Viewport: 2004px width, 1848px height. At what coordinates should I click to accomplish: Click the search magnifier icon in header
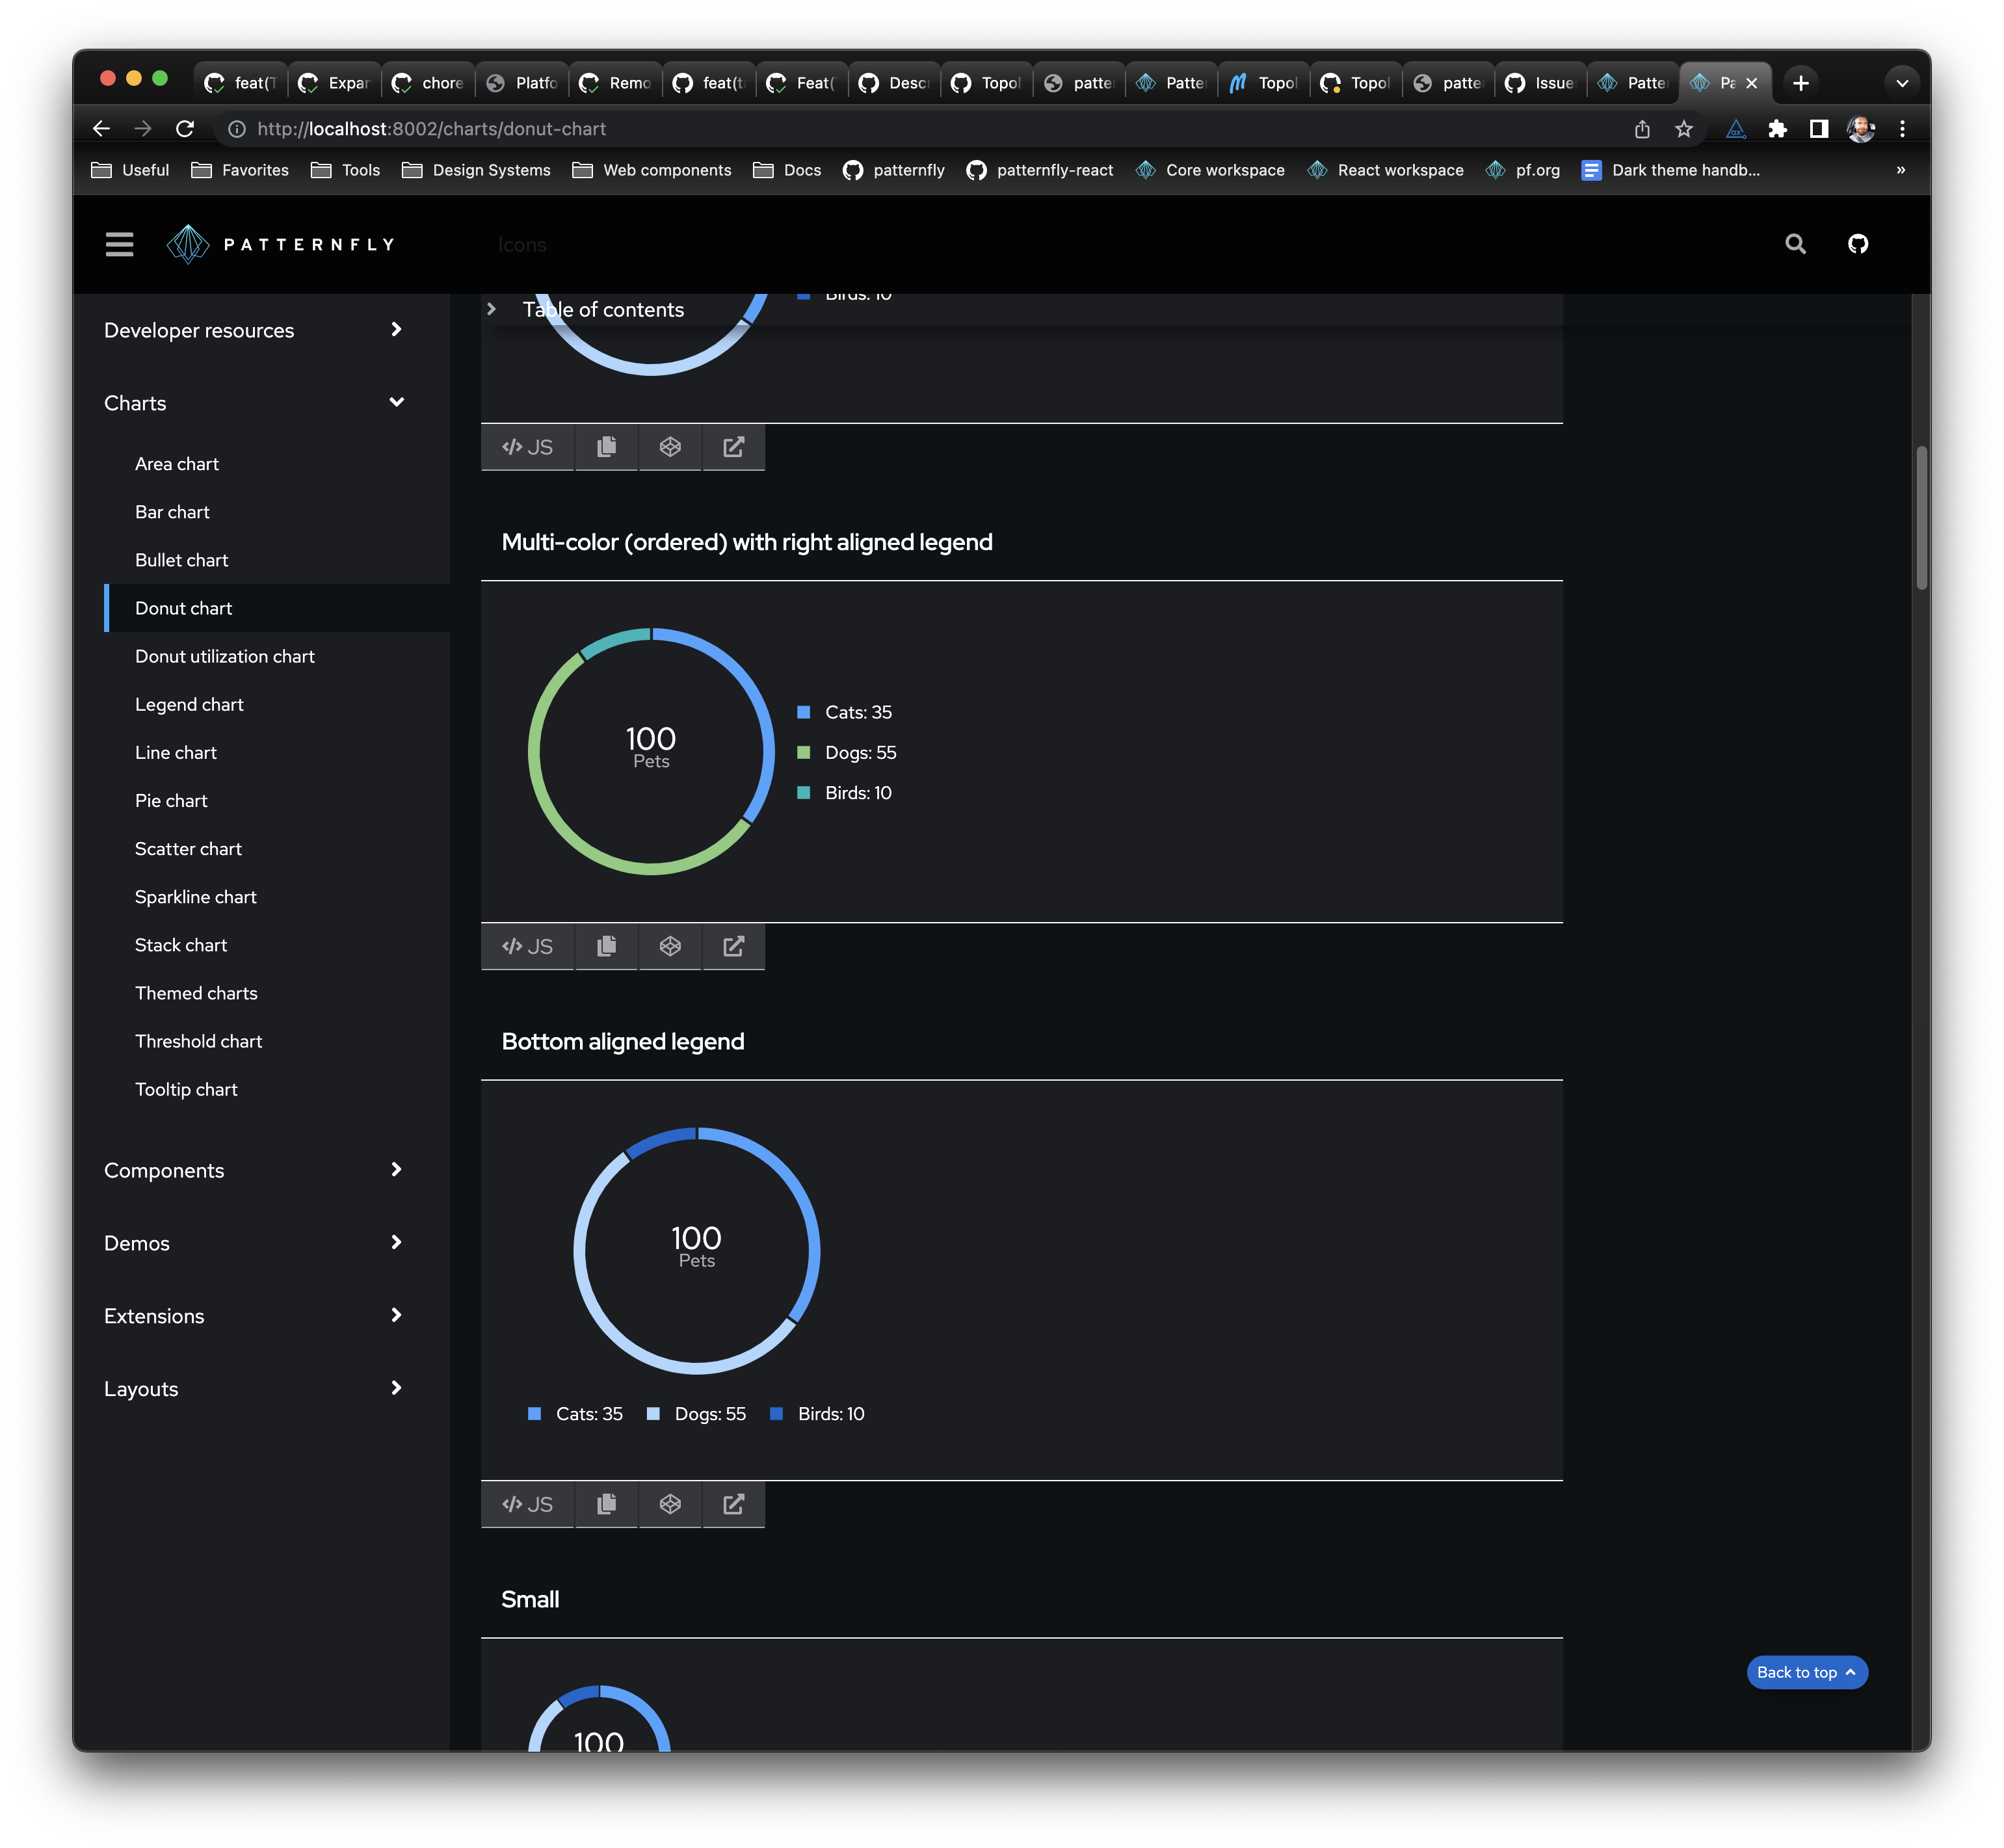tap(1795, 244)
